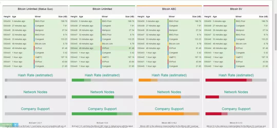Click Network Nodes heading in Bitcoin ABC
Screen dimensions: 277x128
click(x=169, y=92)
